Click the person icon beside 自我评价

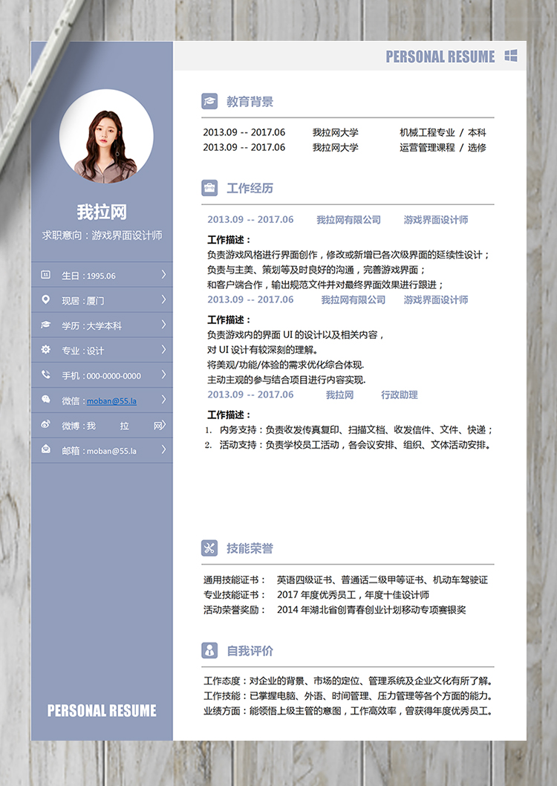(x=209, y=651)
